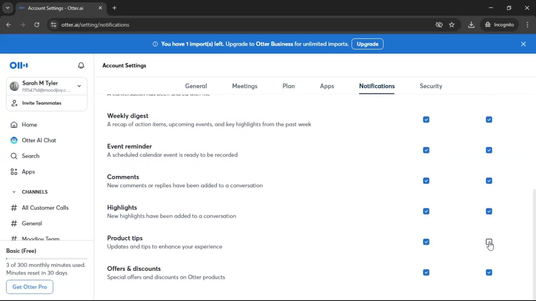The height and width of the screenshot is (301, 536).
Task: Collapse the CHANNELS section chevron
Action: click(x=14, y=192)
